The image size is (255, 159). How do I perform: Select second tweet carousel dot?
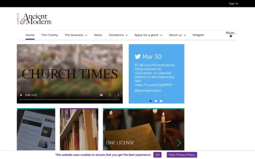coord(156,101)
